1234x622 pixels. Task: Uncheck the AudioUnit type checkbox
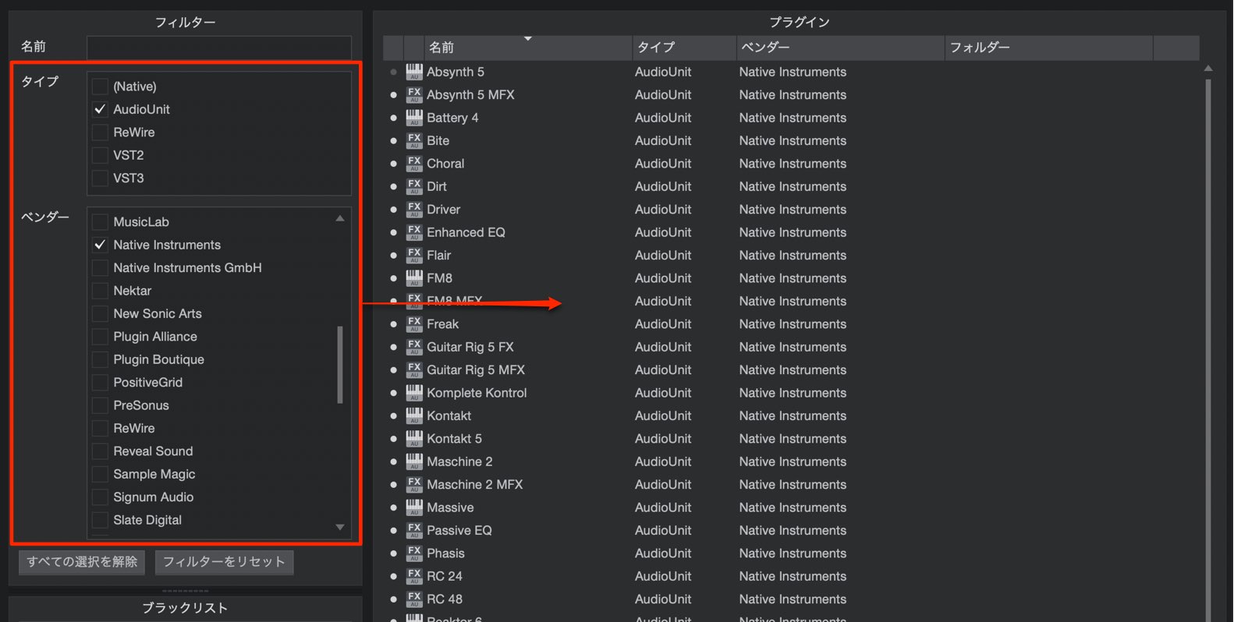point(100,109)
